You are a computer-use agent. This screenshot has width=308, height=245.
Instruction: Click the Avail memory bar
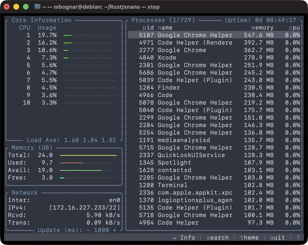[x=88, y=170]
